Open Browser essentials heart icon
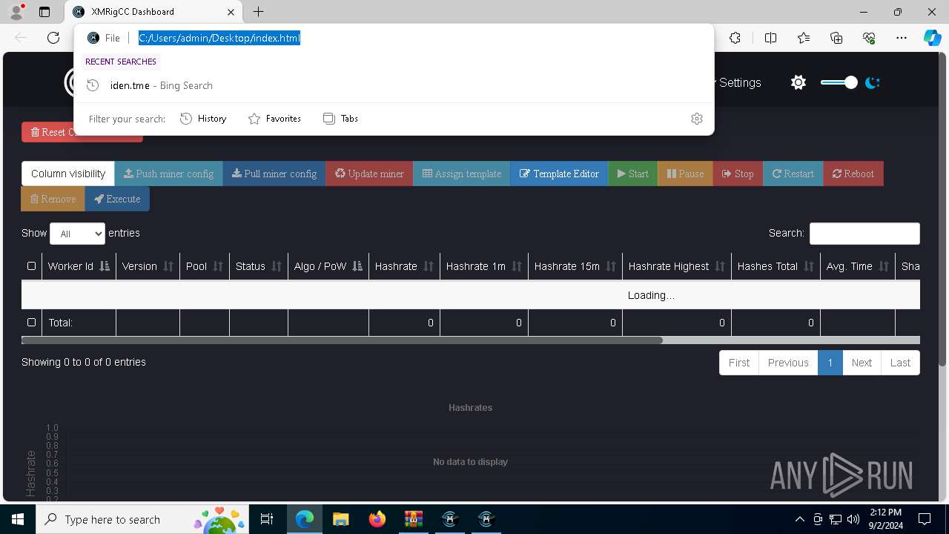 click(869, 38)
